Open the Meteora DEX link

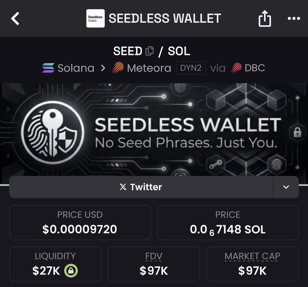click(x=149, y=68)
